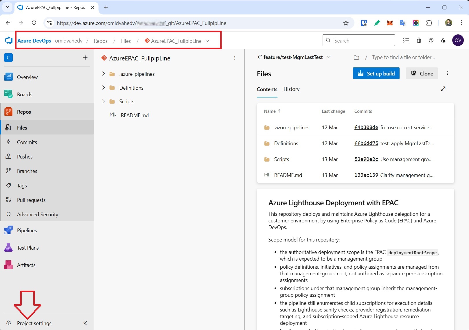Click the Set up build button
Image resolution: width=469 pixels, height=330 pixels.
tap(376, 73)
